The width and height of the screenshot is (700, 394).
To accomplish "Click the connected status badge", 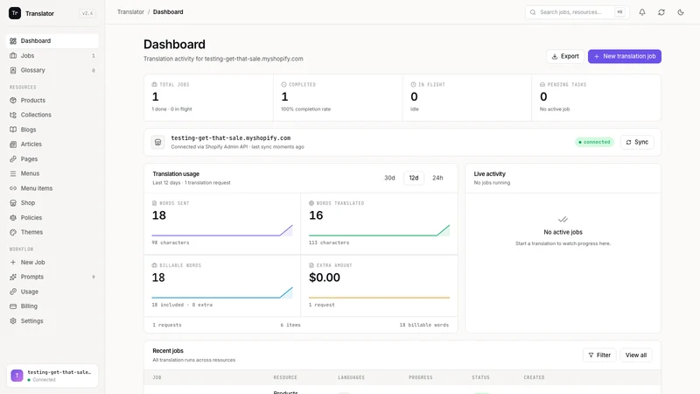I will click(594, 142).
